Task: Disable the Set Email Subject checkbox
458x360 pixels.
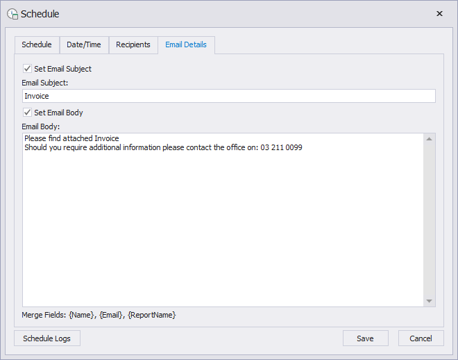Action: point(27,69)
